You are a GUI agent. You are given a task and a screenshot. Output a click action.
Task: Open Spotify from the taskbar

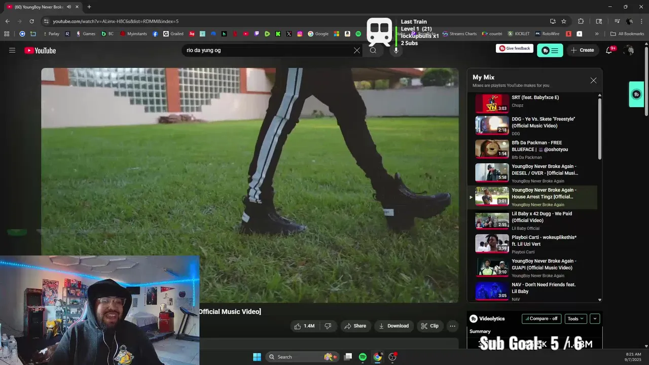363,357
